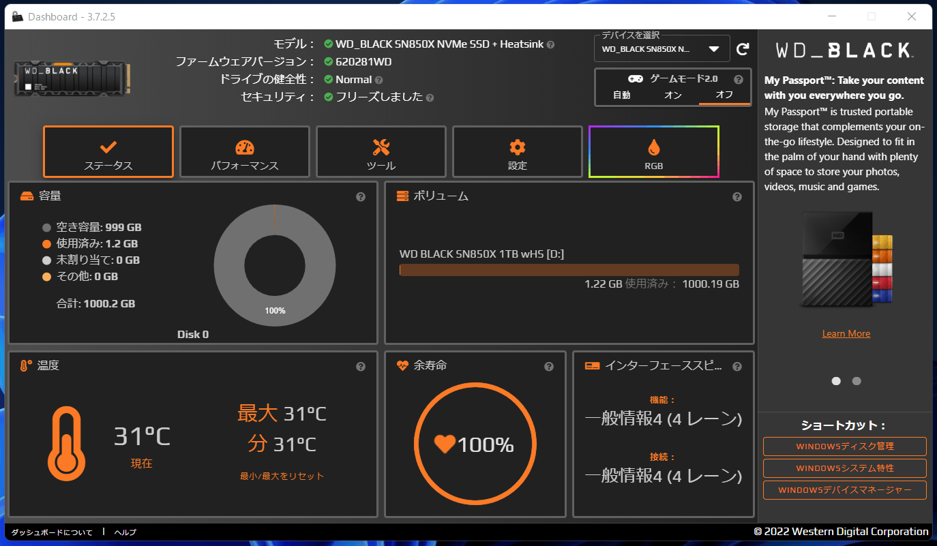Screen dimensions: 937x546
Task: Close the Dashboard window
Action: pyautogui.click(x=911, y=16)
